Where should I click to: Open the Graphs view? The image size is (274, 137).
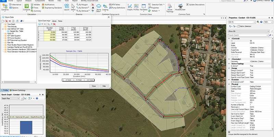130,7
